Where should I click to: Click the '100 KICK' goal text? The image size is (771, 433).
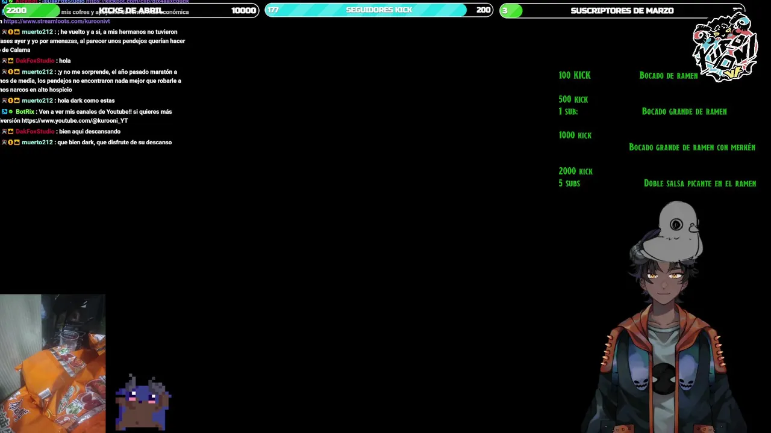574,75
